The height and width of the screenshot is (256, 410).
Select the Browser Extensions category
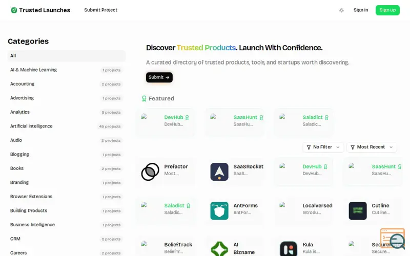click(67, 197)
